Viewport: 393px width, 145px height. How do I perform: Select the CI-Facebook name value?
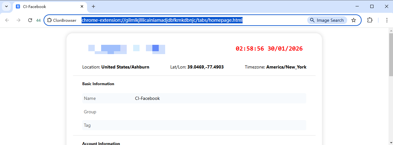click(x=147, y=98)
